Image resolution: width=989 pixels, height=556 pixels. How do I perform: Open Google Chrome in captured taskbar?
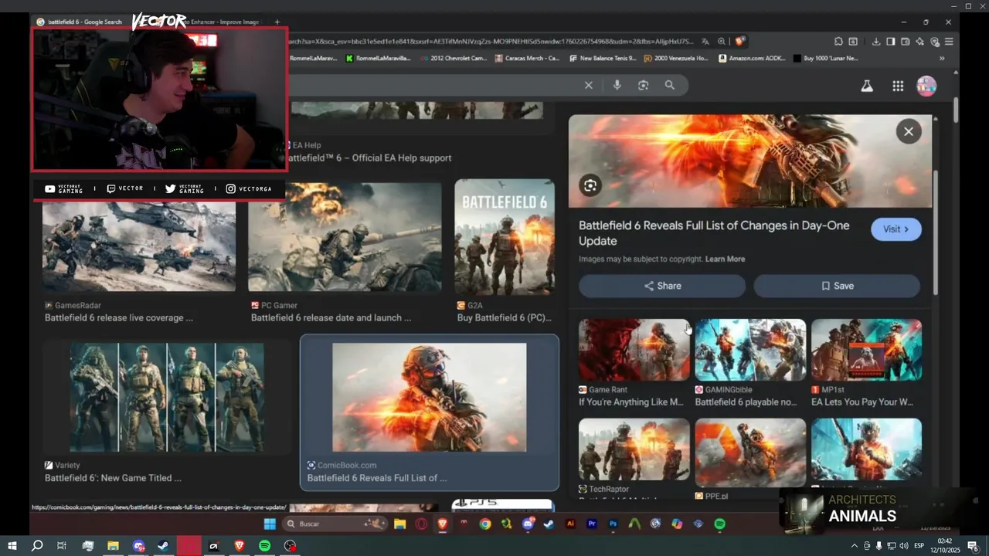pyautogui.click(x=484, y=524)
